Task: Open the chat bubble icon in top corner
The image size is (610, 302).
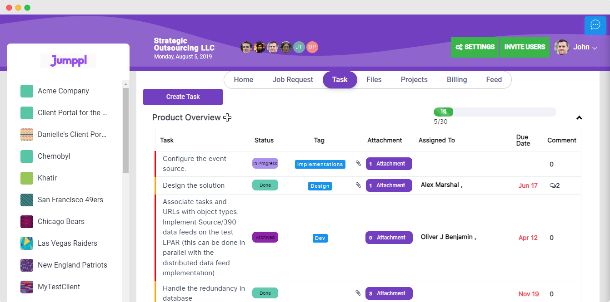Action: [x=595, y=25]
